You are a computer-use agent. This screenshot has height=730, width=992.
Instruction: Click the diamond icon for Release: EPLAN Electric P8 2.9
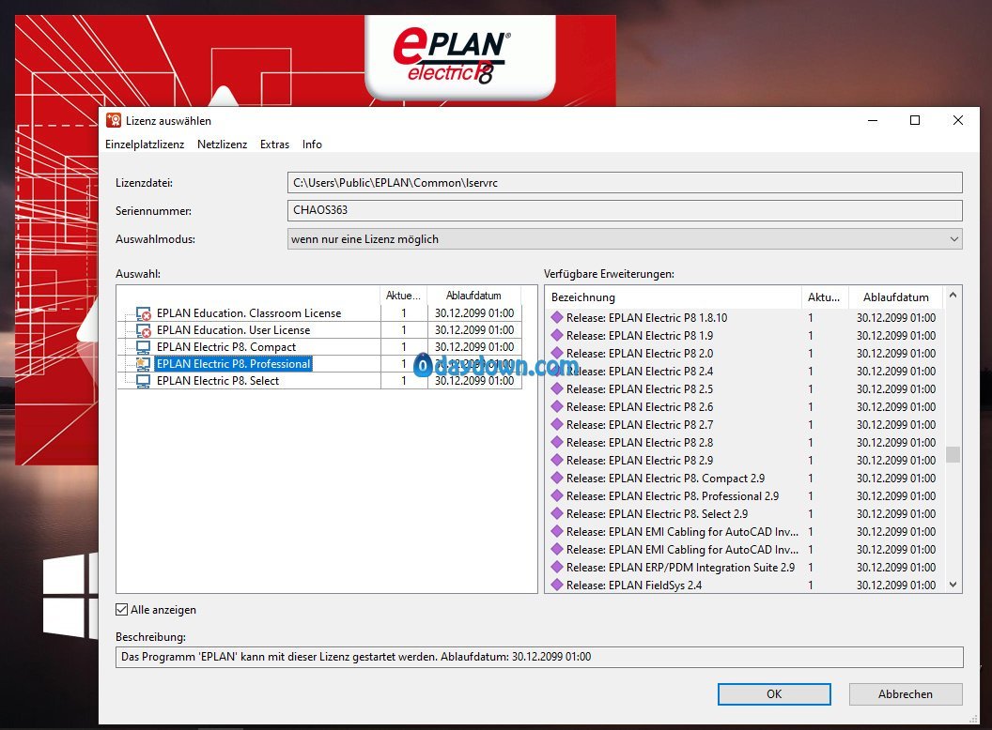coord(557,460)
